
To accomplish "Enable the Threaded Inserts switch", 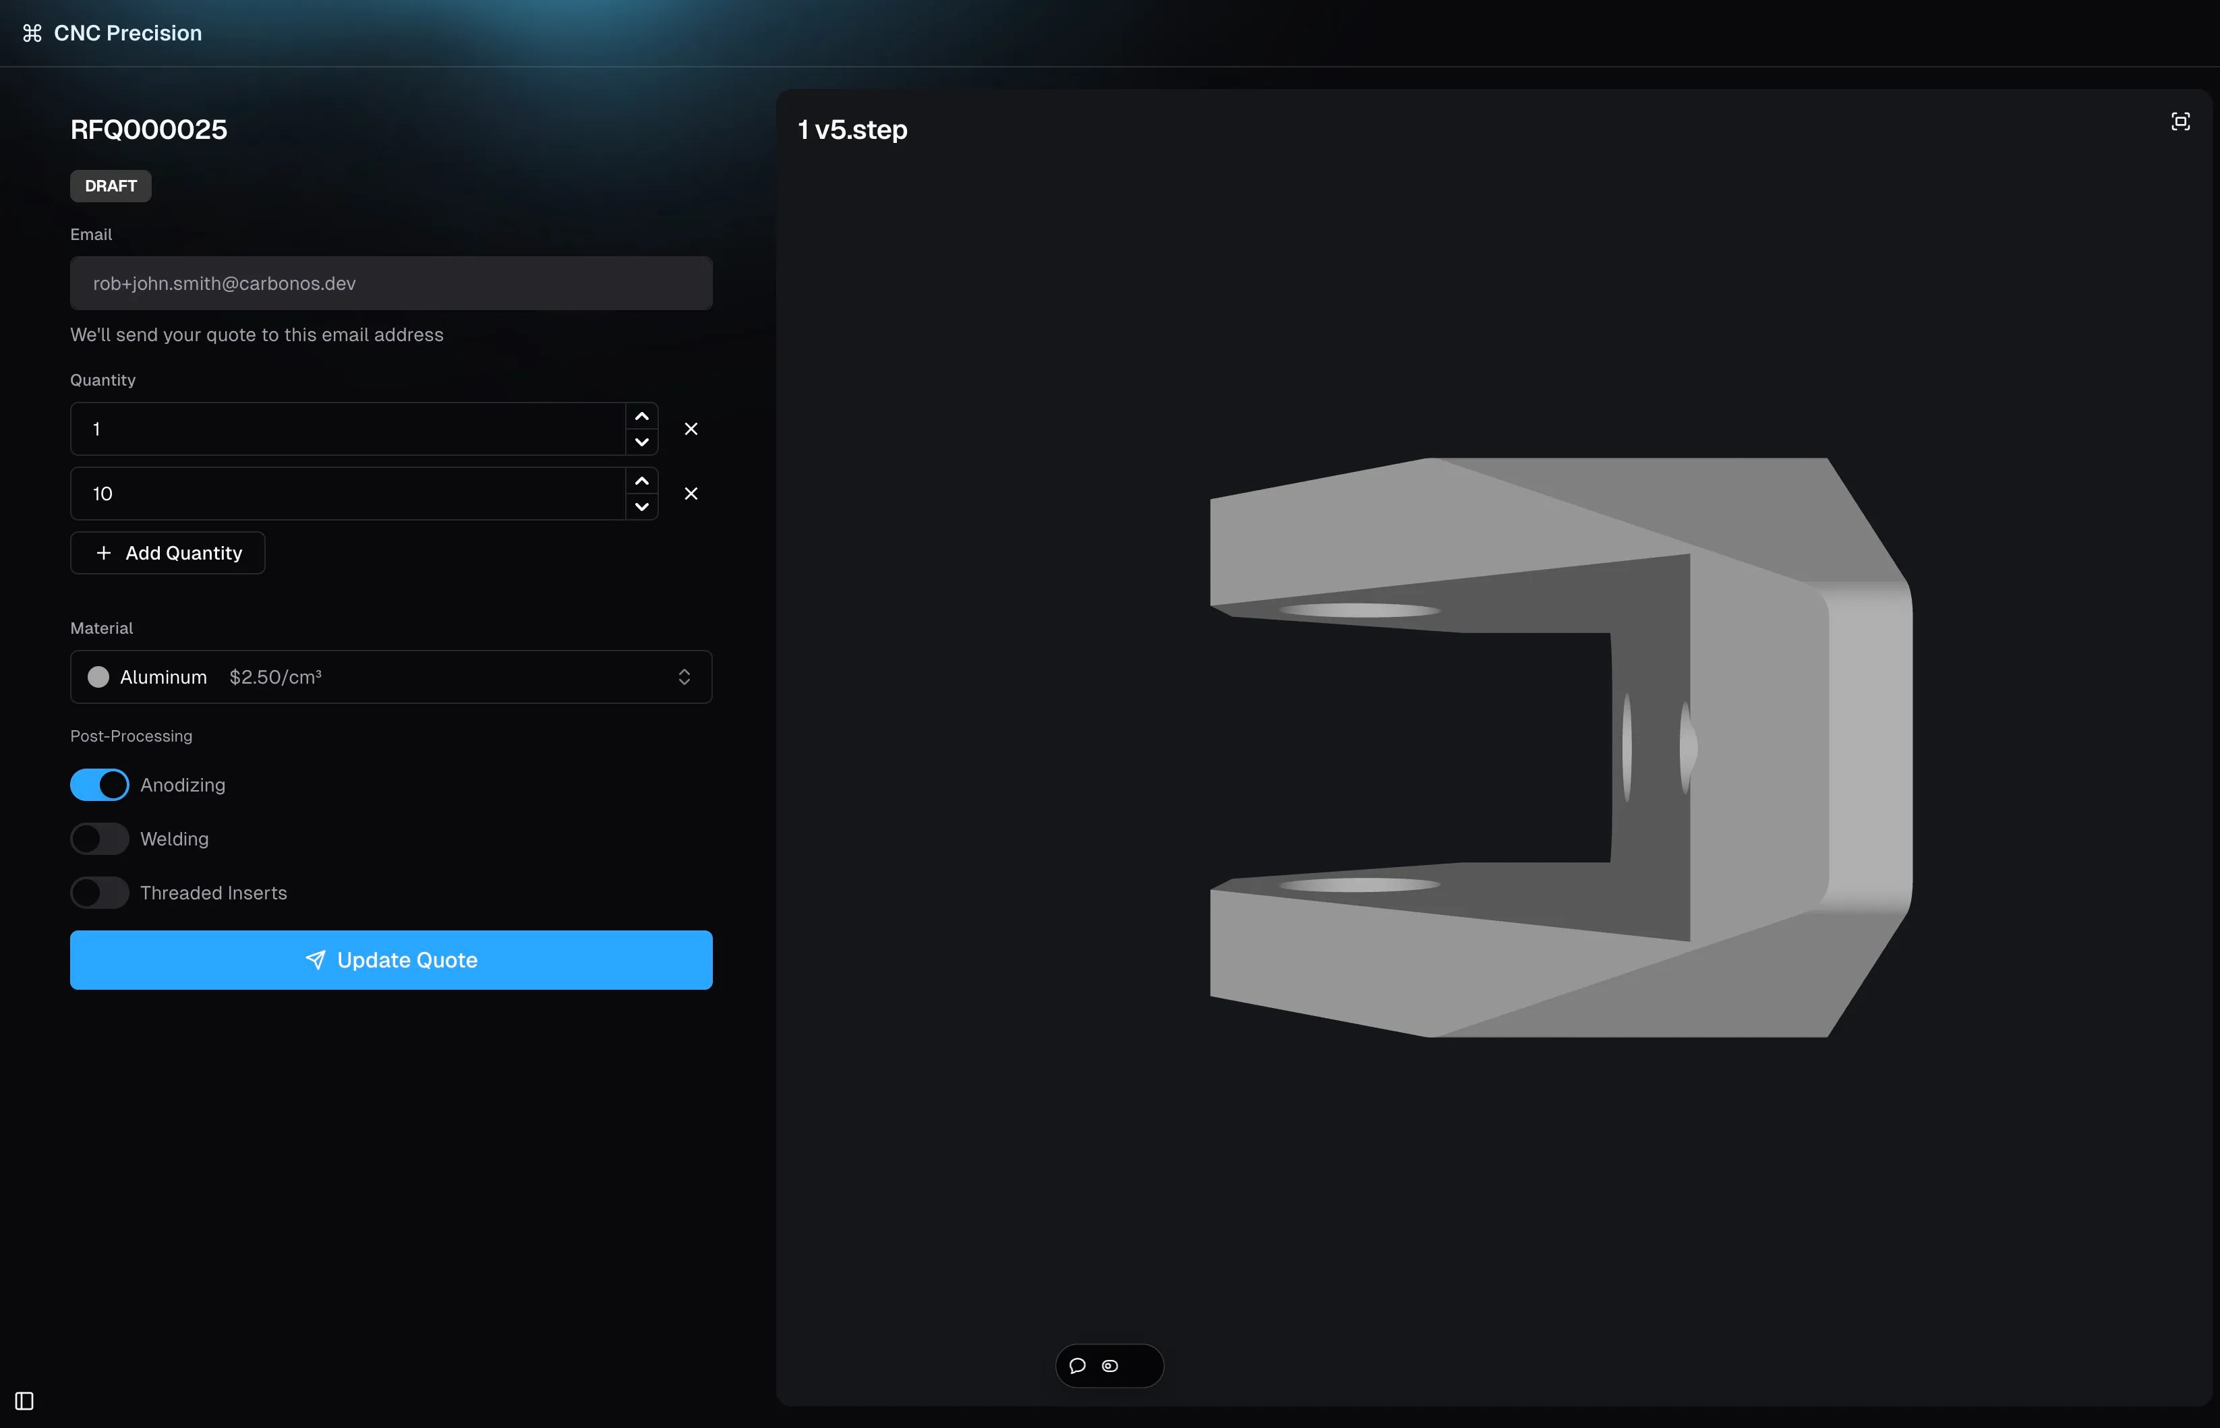I will (100, 892).
